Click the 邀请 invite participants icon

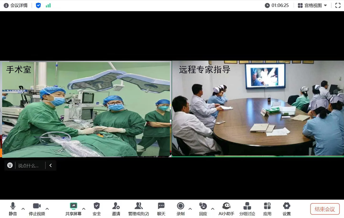click(116, 209)
